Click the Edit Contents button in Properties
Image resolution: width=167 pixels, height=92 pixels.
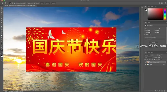153,42
